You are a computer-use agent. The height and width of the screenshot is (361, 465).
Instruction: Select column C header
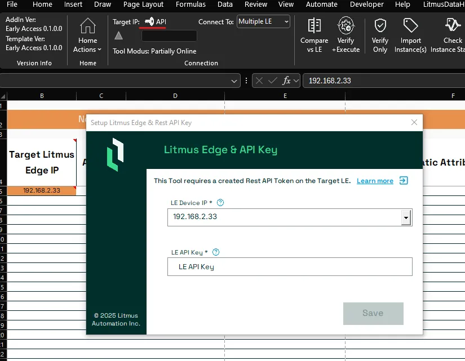click(101, 96)
